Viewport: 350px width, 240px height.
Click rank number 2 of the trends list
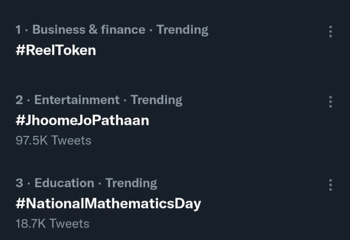tap(19, 100)
